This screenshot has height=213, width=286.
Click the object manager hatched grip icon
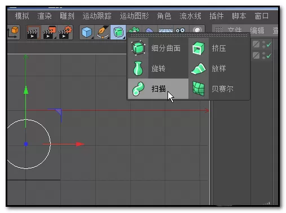[219, 30]
